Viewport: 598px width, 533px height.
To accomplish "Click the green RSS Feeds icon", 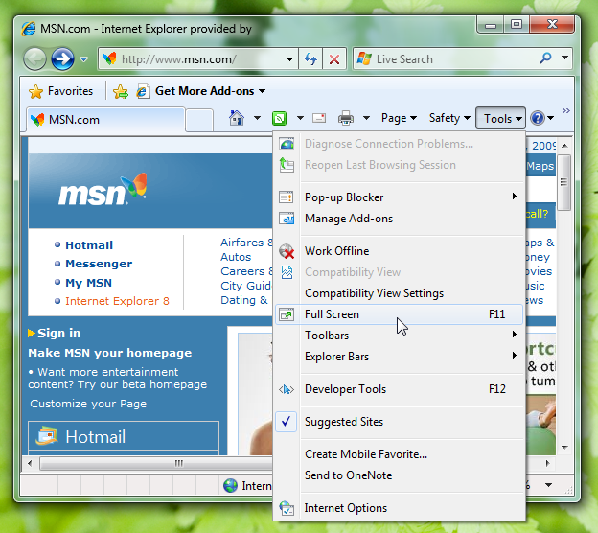I will (279, 118).
